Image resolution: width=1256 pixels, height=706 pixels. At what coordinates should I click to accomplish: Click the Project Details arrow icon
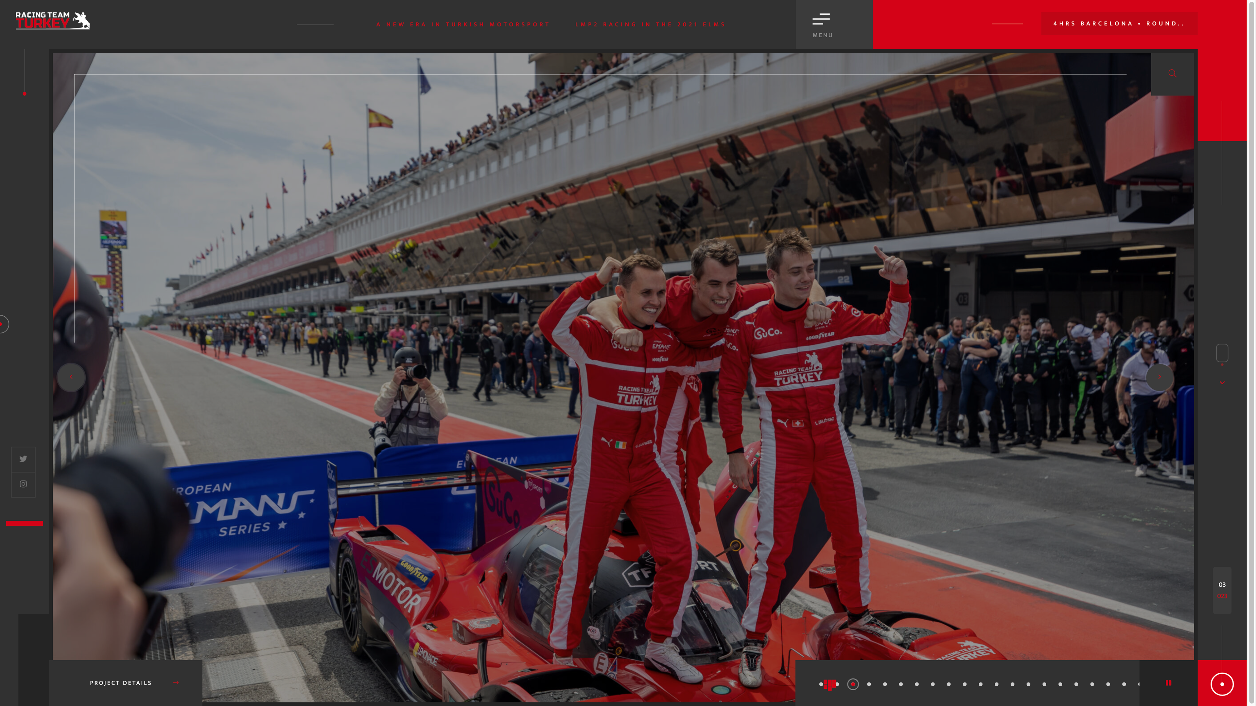(x=176, y=682)
